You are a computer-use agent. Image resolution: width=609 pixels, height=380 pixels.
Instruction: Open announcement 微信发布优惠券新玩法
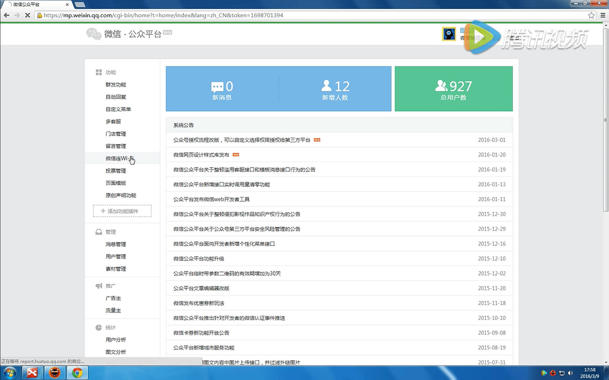pos(199,303)
